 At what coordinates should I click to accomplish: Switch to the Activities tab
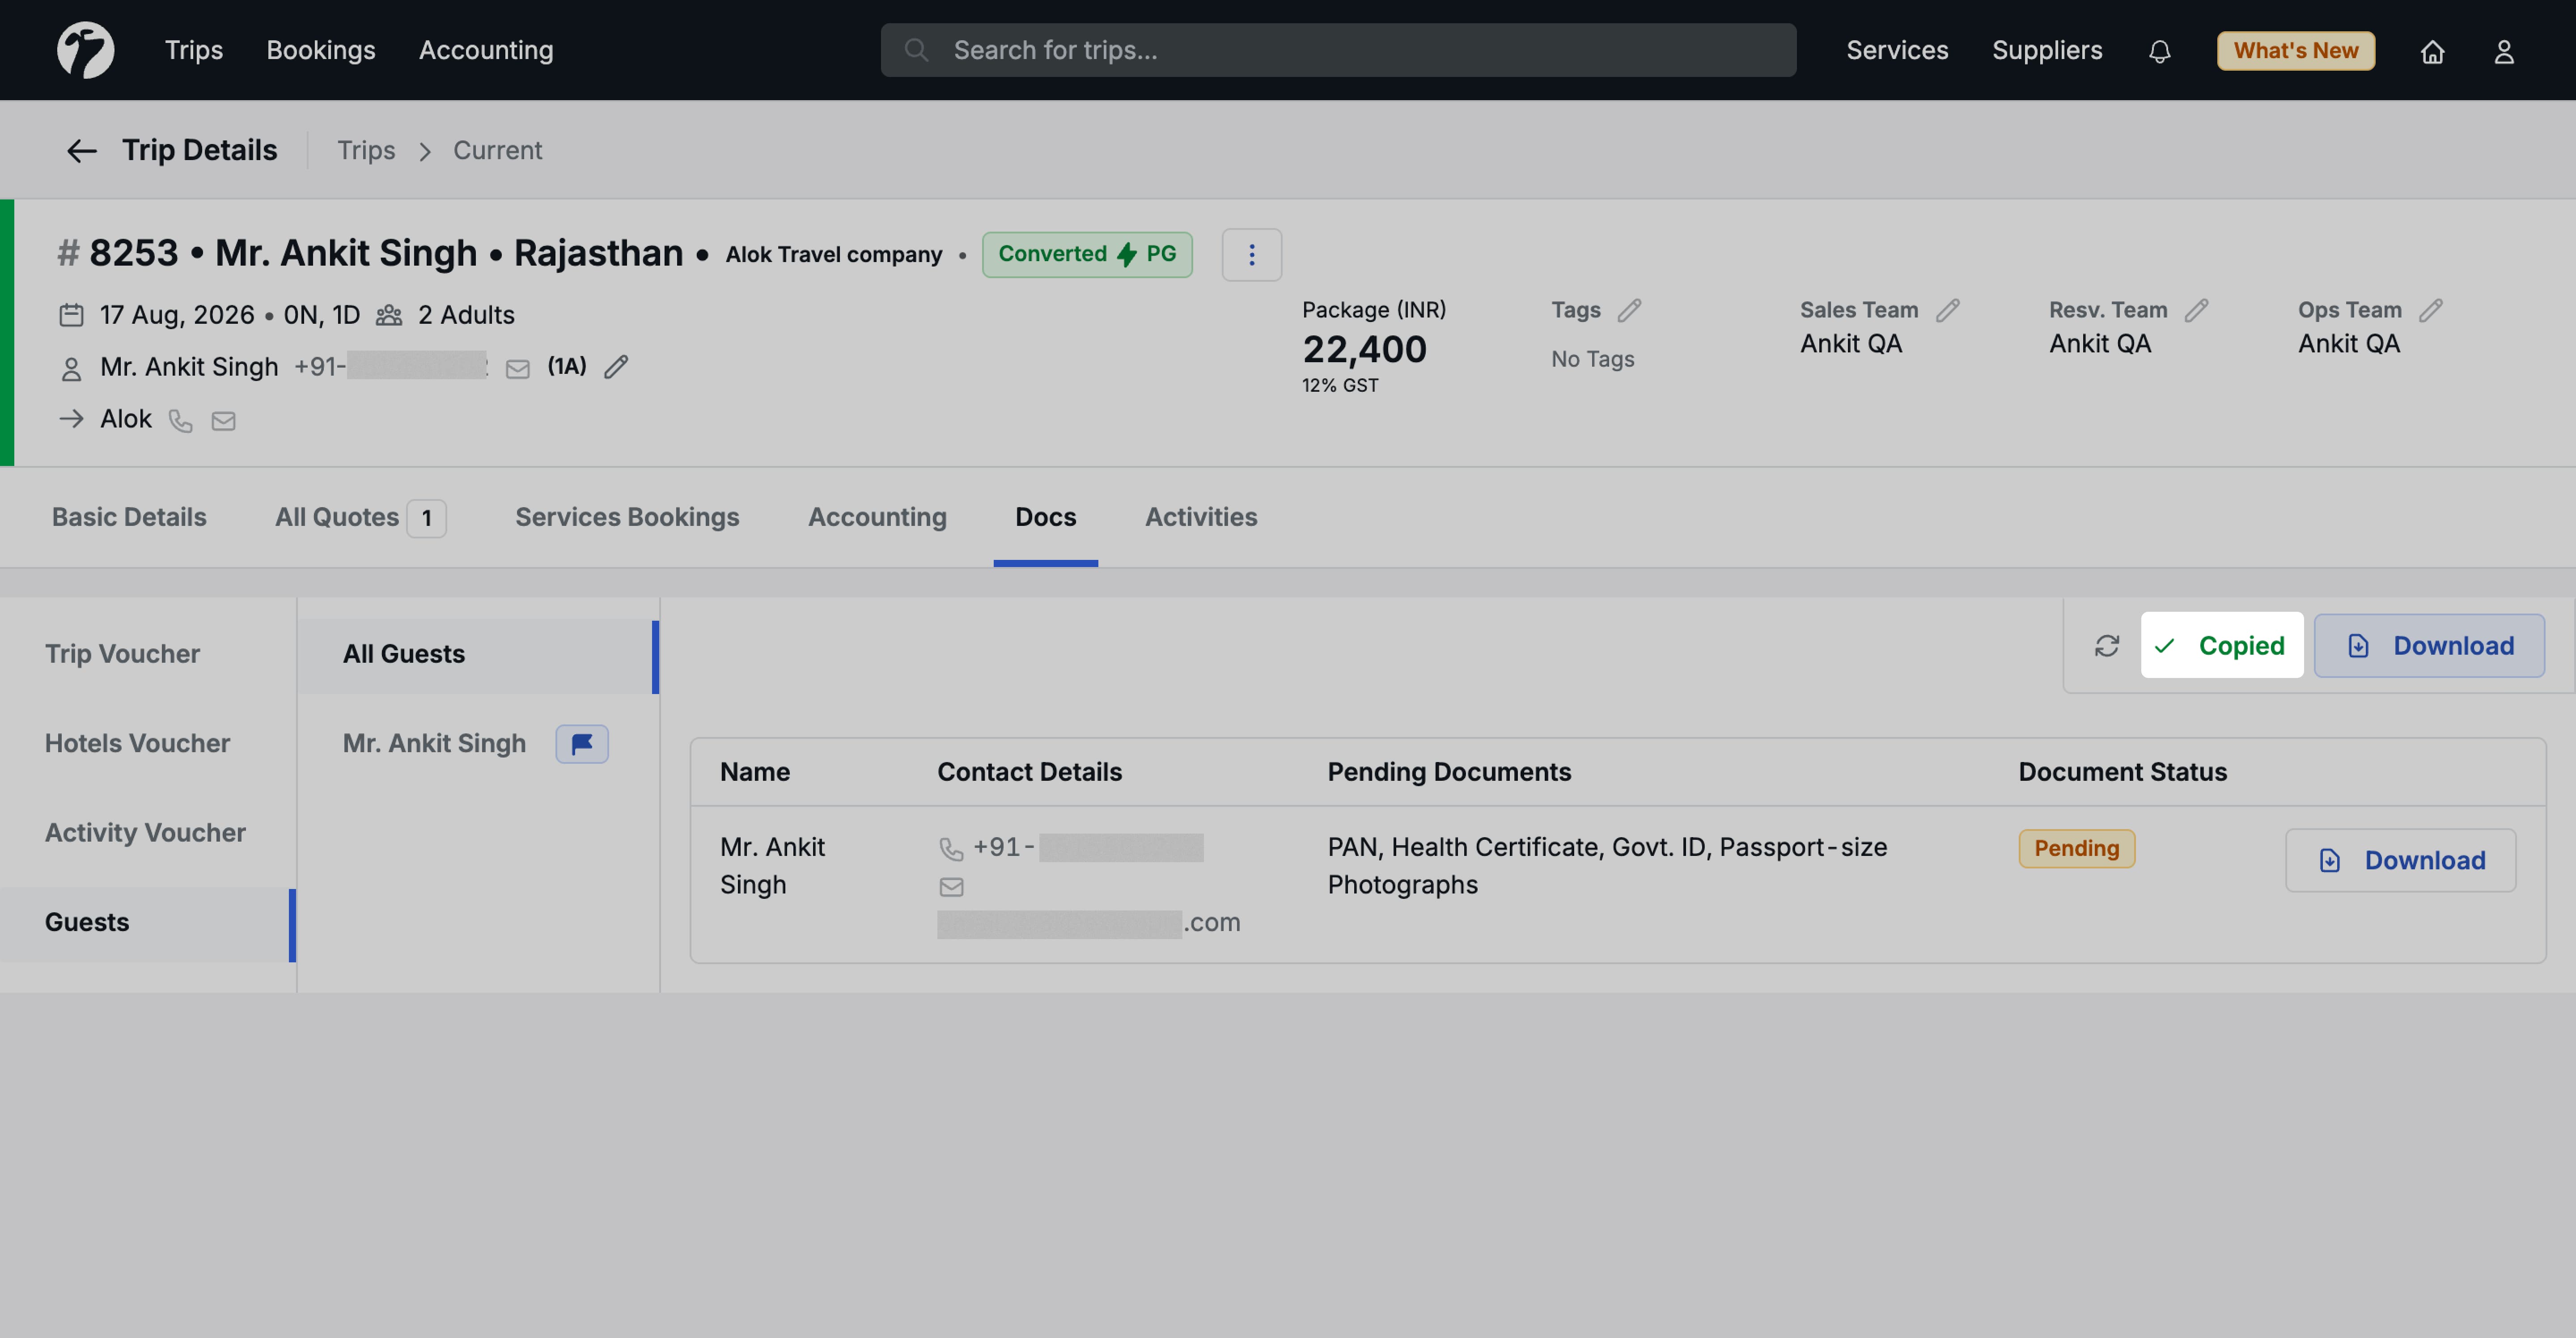pos(1201,517)
